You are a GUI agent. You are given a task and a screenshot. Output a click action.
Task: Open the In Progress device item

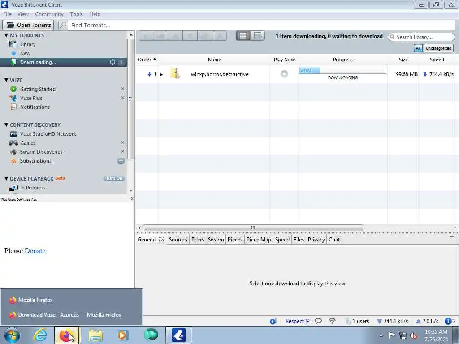[32, 188]
